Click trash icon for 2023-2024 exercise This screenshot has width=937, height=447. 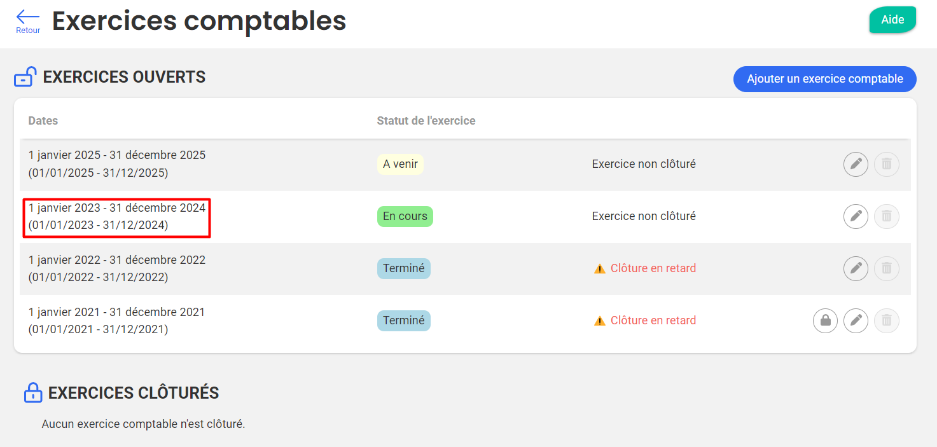point(887,216)
